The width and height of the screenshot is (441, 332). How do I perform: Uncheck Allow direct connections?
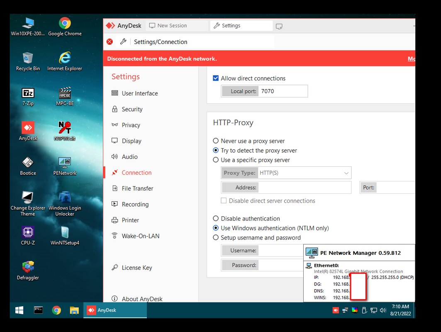pos(216,78)
